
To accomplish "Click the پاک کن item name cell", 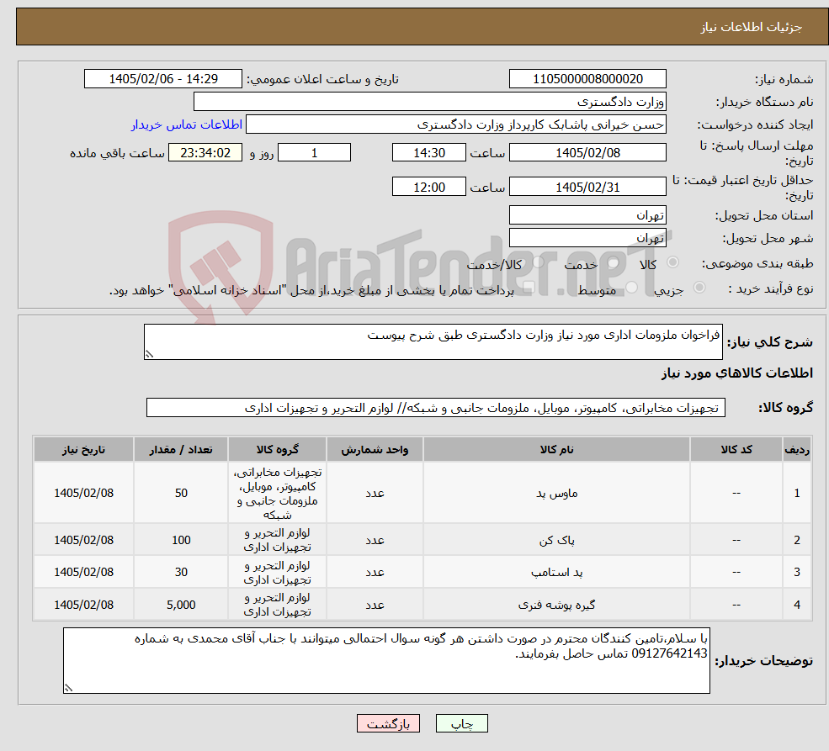I will click(556, 540).
